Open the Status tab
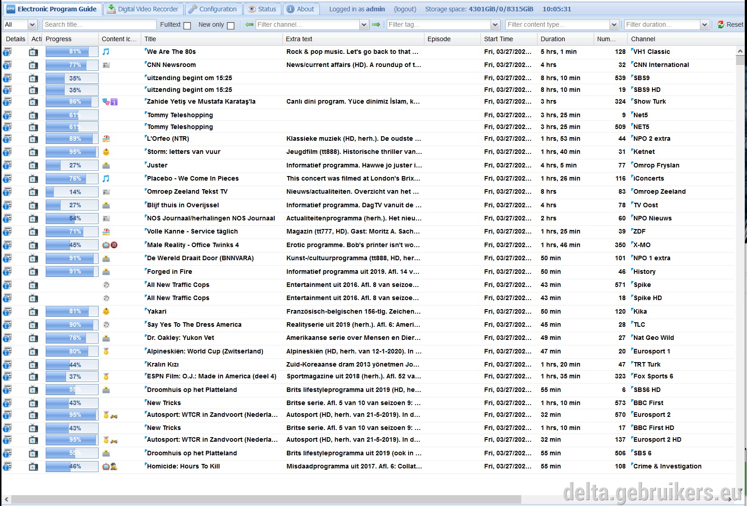 pyautogui.click(x=262, y=9)
